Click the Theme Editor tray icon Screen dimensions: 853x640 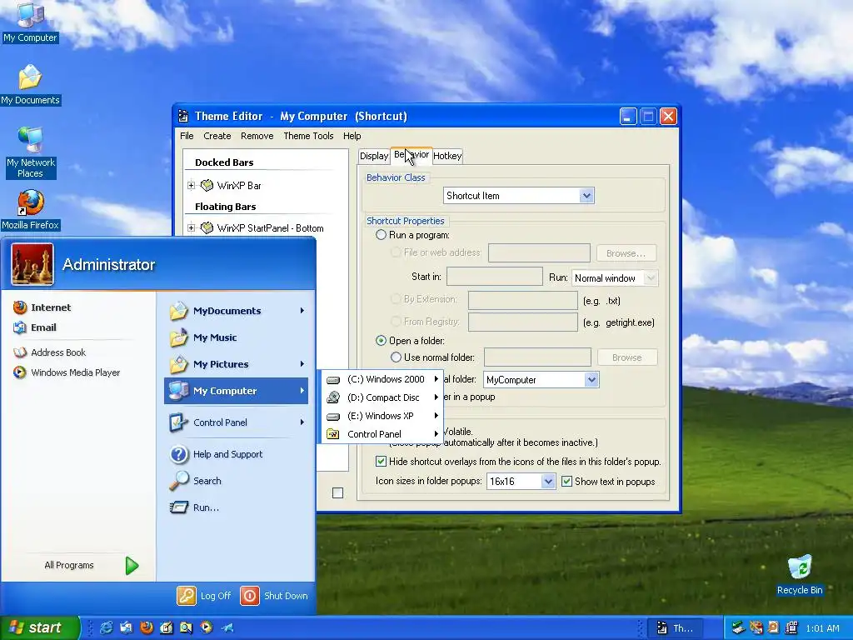pyautogui.click(x=791, y=628)
